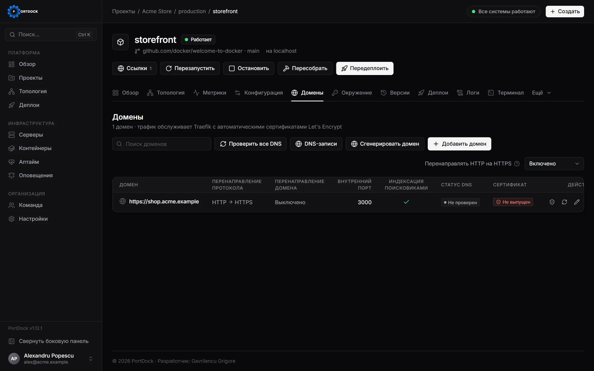Click the storefront cube icon
The height and width of the screenshot is (371, 594).
[120, 42]
